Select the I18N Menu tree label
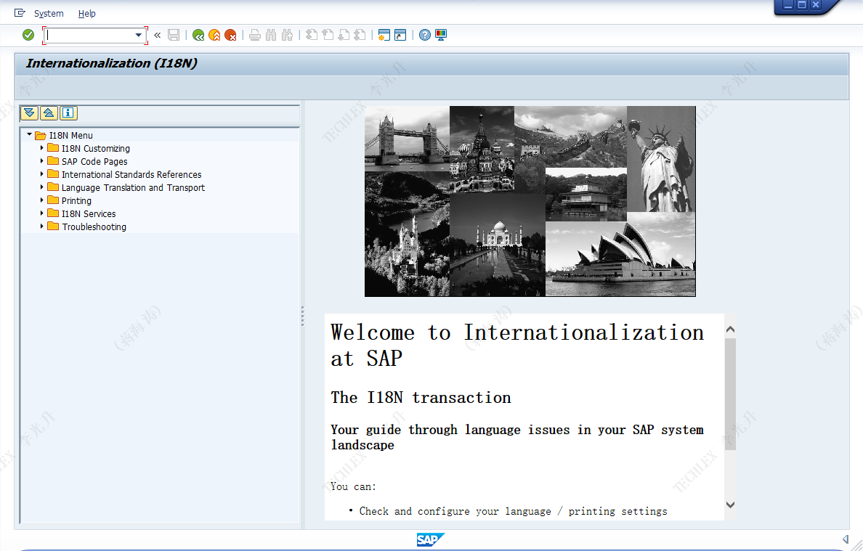 [x=71, y=135]
